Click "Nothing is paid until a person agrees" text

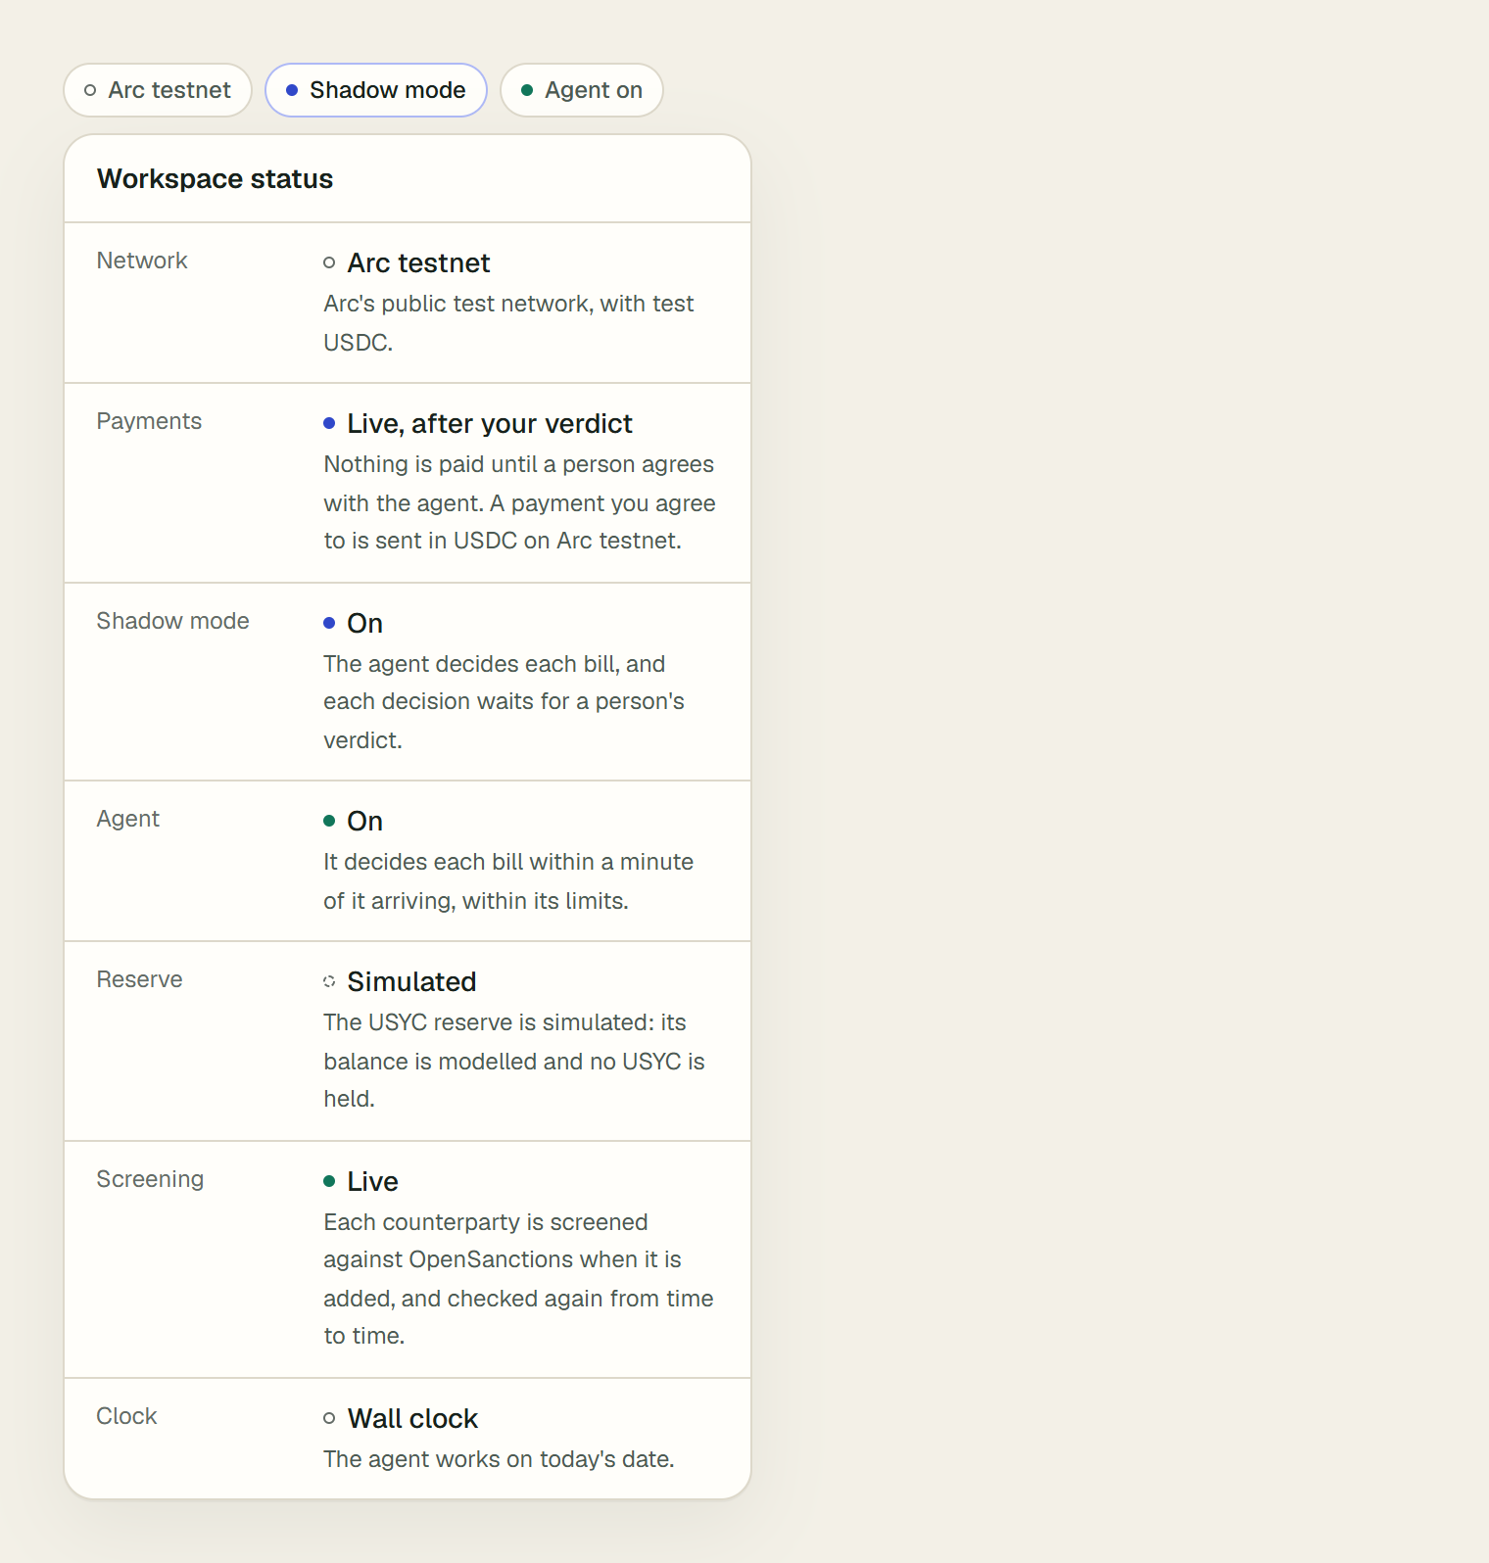[x=519, y=502]
